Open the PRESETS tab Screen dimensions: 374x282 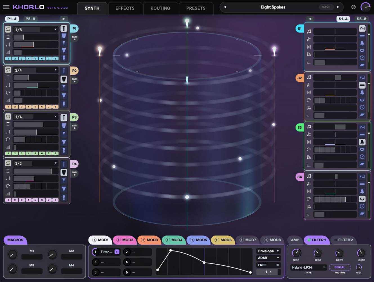(196, 8)
